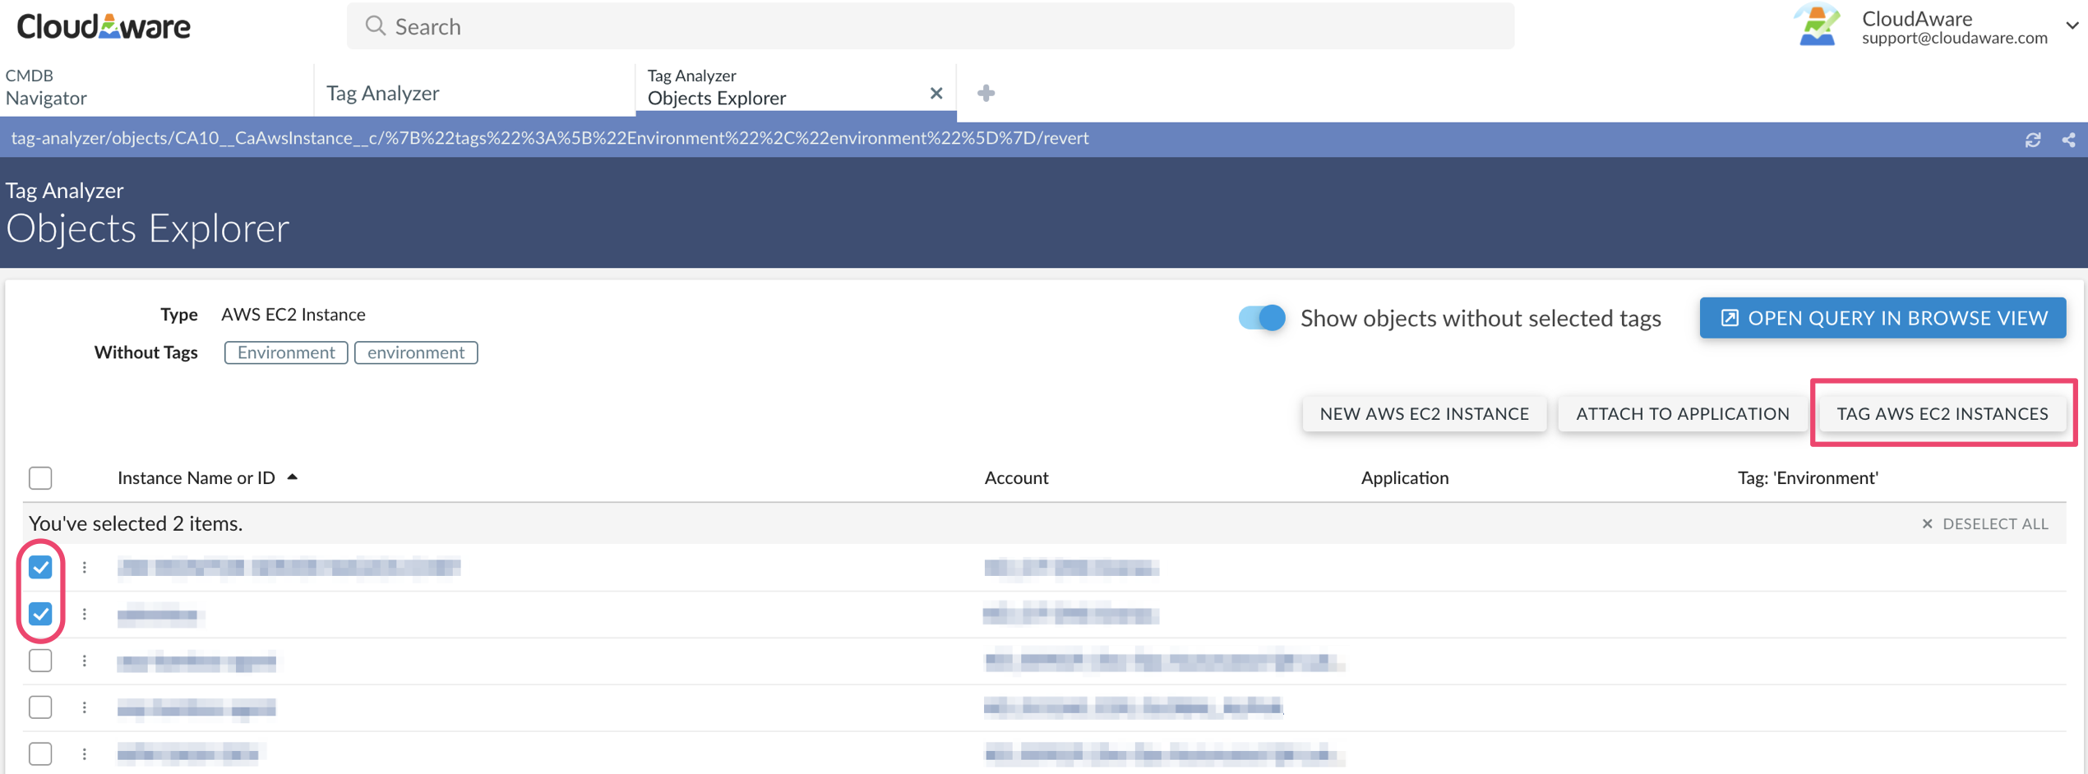This screenshot has width=2088, height=774.
Task: Click the share icon in URL bar
Action: pyautogui.click(x=2069, y=140)
